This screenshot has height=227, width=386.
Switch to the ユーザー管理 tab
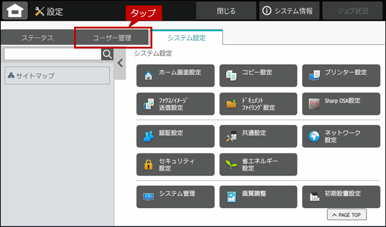click(x=112, y=38)
